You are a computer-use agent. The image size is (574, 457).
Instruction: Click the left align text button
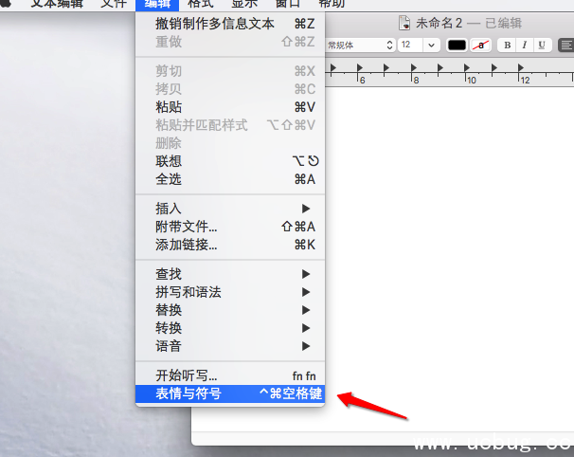pos(565,46)
